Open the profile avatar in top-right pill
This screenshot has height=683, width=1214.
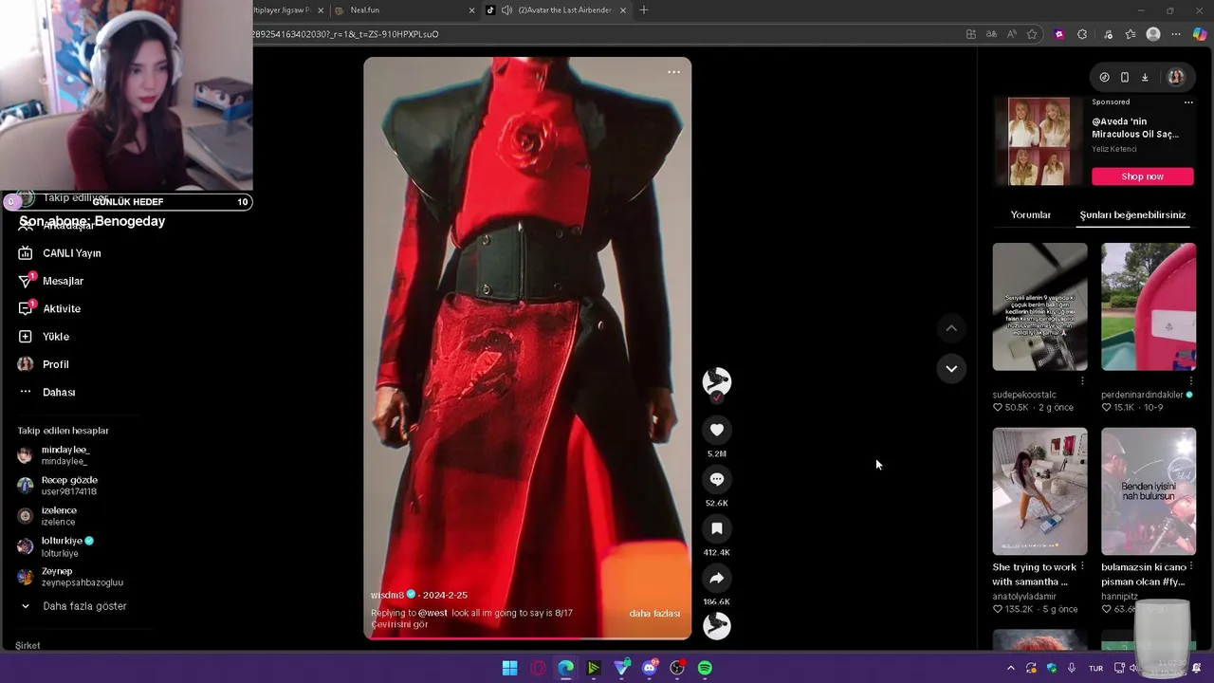[1176, 78]
